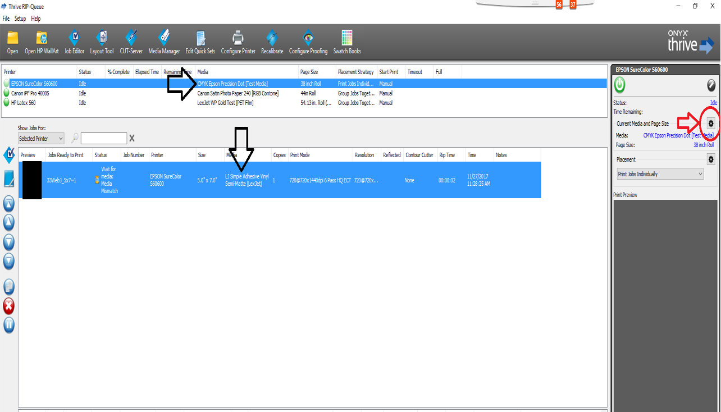Open the Media Manager
The image size is (721, 412).
(x=164, y=43)
